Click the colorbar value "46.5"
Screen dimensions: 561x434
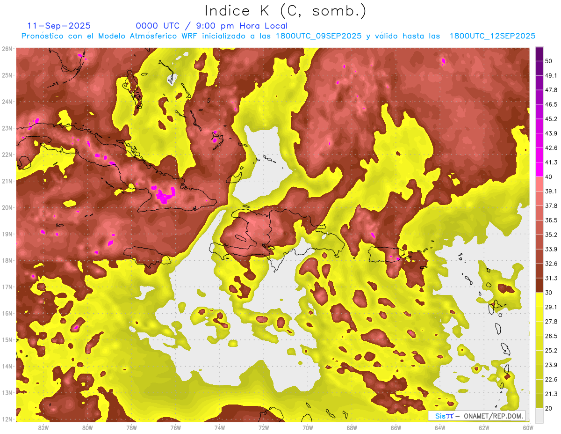coord(551,104)
